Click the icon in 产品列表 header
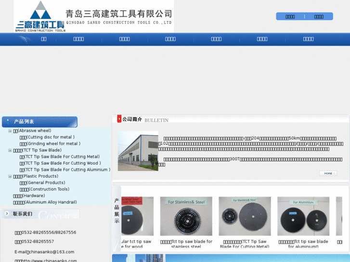350x262 pixels. (7, 122)
